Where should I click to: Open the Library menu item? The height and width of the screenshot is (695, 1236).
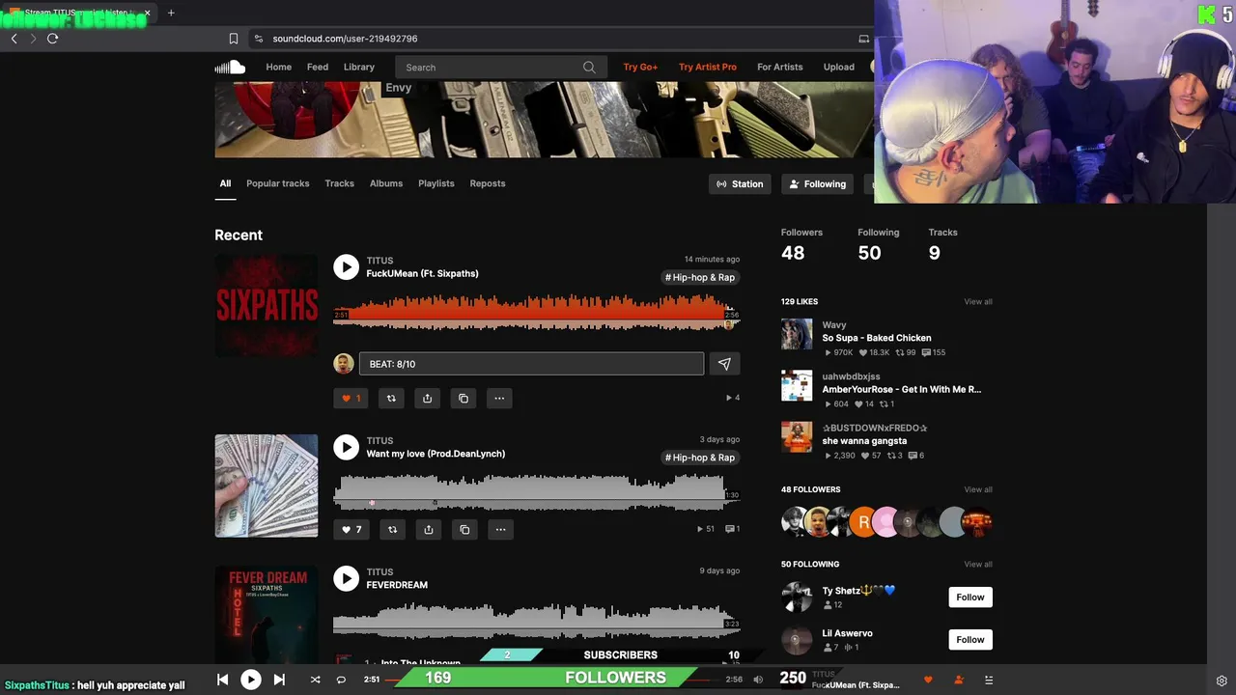tap(358, 67)
